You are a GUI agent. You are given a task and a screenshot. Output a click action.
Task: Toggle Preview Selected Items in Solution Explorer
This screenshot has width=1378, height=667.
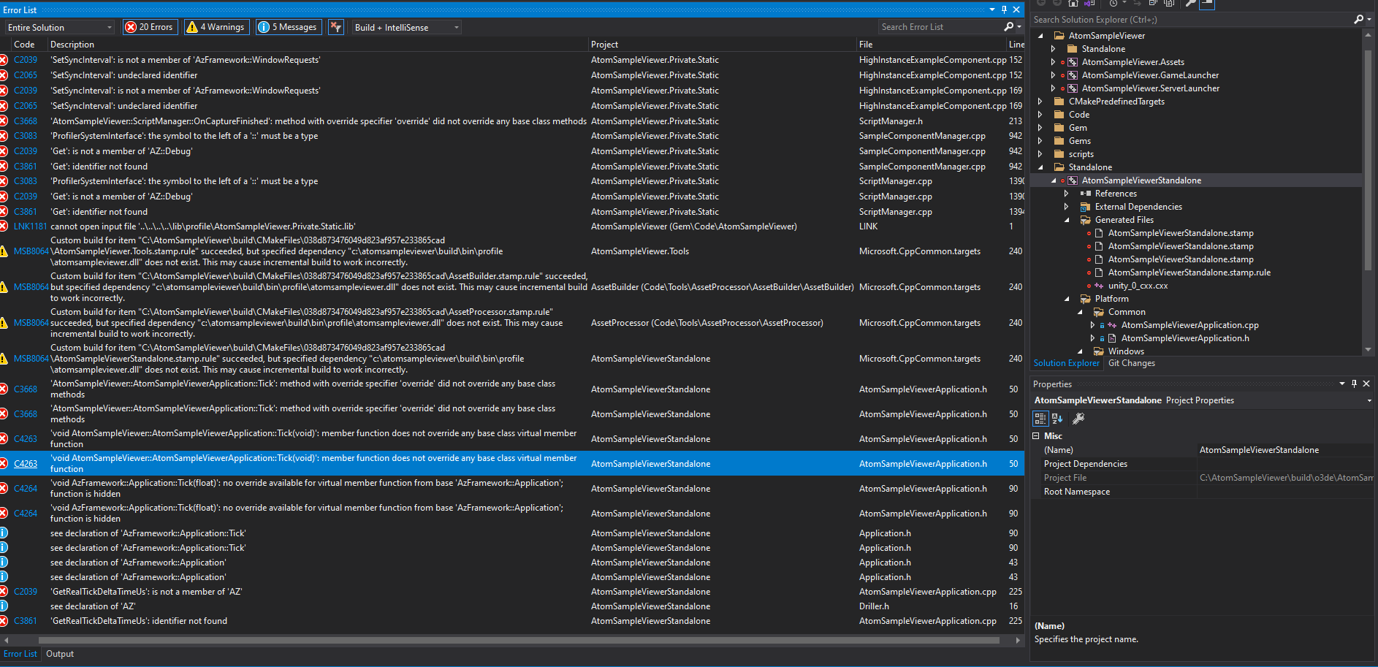pos(1206,5)
